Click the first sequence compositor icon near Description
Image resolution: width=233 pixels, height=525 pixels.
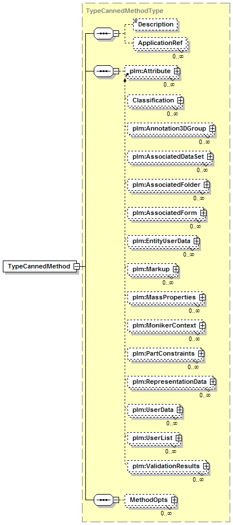(103, 34)
